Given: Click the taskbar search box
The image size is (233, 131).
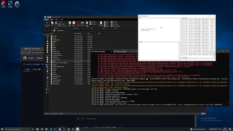Looking at the screenshot, I should point(17,129).
